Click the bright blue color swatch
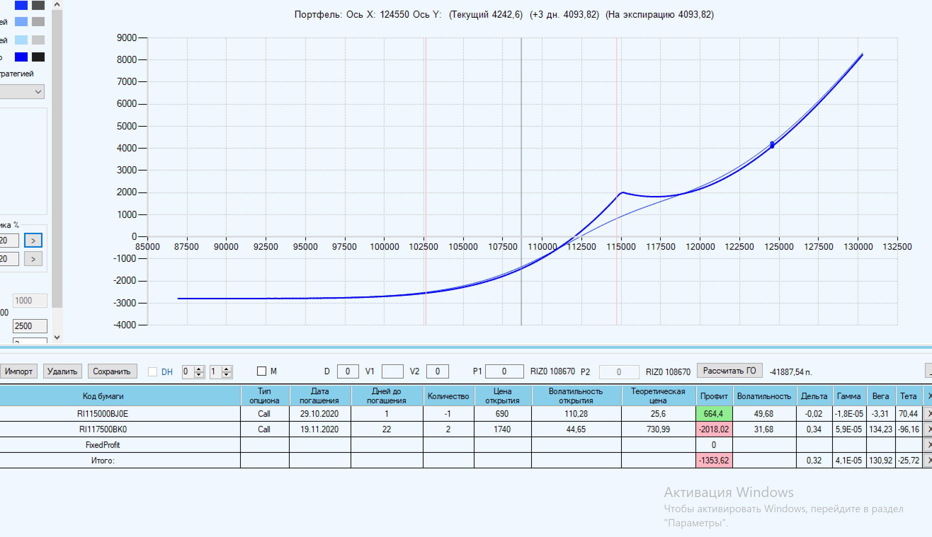 point(21,57)
